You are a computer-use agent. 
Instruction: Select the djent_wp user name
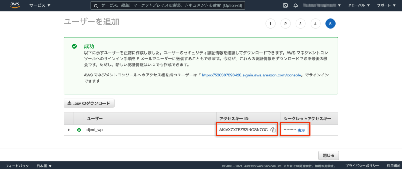95,130
